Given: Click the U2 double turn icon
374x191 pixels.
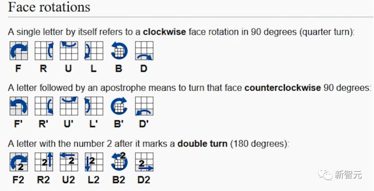Looking at the screenshot, I should point(69,162).
